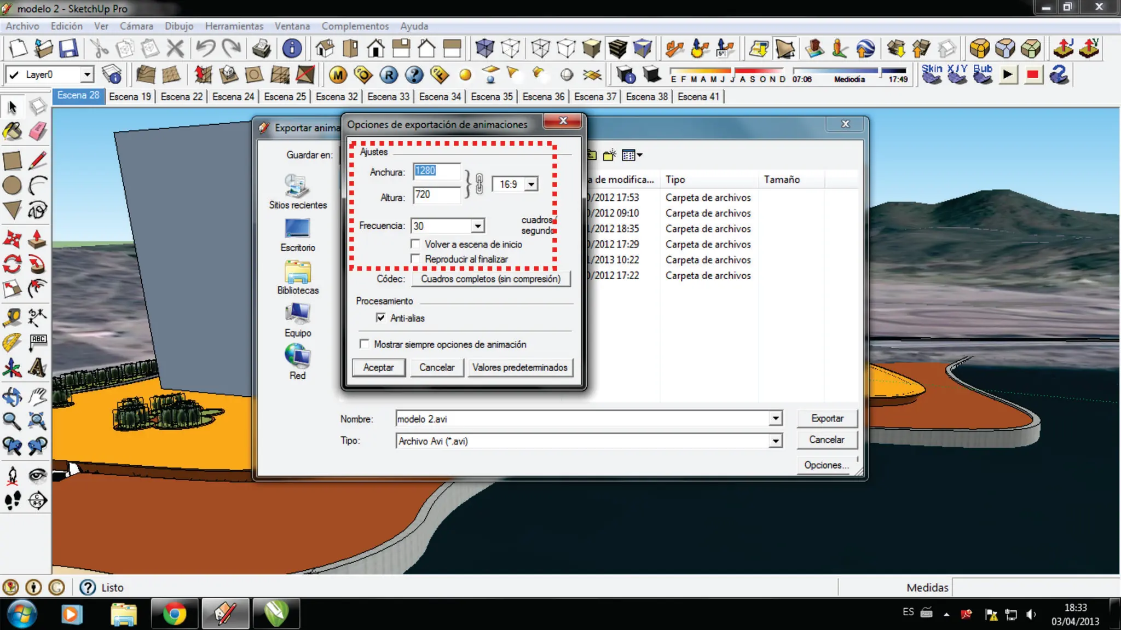Viewport: 1121px width, 630px height.
Task: Open the Complementos menu
Action: (355, 26)
